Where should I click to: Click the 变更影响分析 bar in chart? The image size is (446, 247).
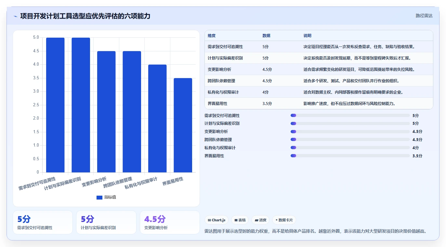(106, 112)
